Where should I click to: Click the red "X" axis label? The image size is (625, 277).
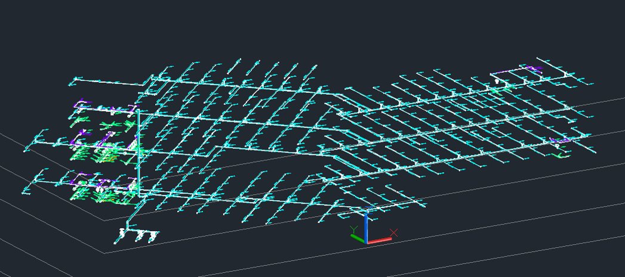pyautogui.click(x=394, y=232)
